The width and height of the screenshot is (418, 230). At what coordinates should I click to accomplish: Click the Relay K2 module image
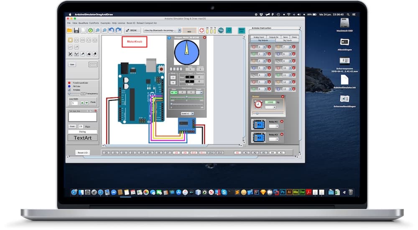click(x=259, y=138)
